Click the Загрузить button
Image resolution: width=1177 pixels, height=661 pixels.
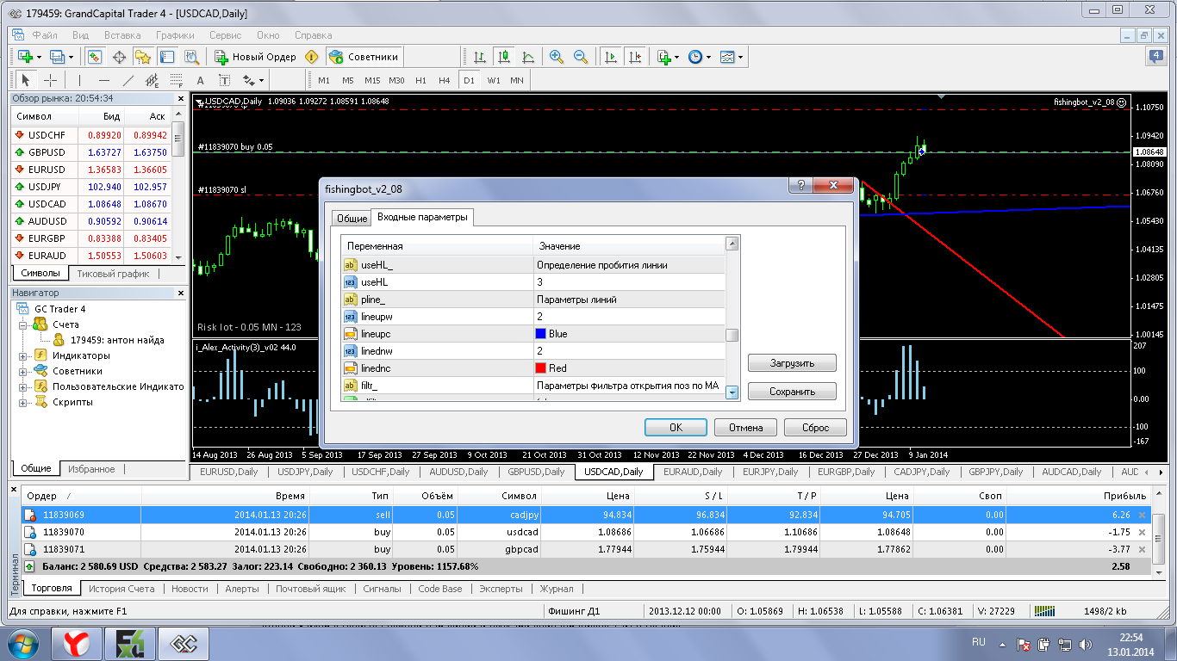tap(792, 363)
